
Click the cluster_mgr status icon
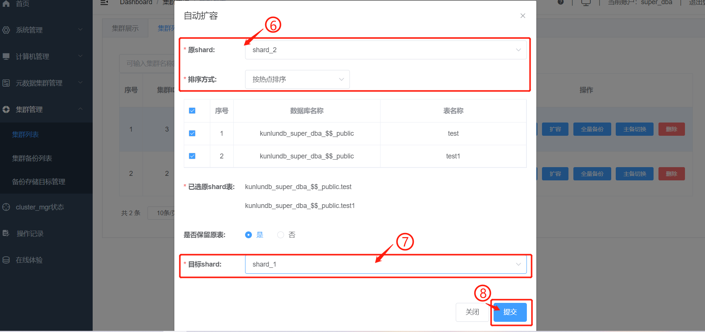coord(6,207)
